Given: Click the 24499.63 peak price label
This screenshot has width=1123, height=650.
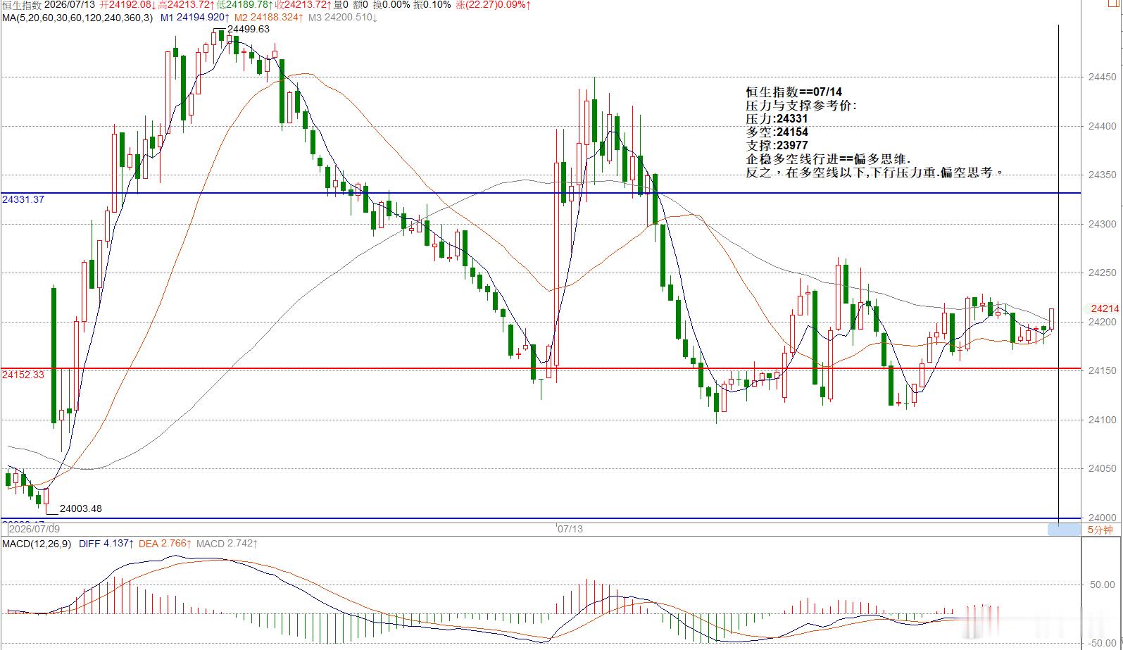Looking at the screenshot, I should 247,29.
